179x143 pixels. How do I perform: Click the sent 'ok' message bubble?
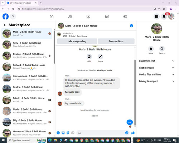tap(130, 122)
